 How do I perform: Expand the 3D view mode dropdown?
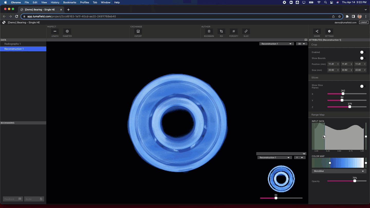pyautogui.click(x=301, y=44)
